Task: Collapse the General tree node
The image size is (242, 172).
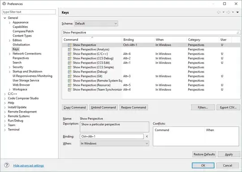Action: (x=5, y=18)
